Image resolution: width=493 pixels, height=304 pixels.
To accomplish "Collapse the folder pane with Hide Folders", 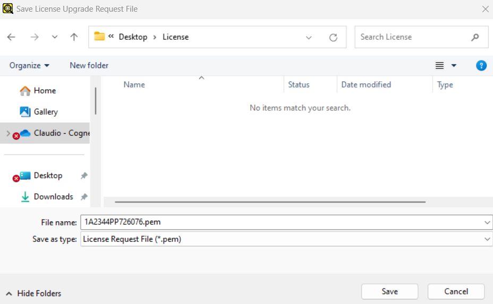I will coord(33,293).
